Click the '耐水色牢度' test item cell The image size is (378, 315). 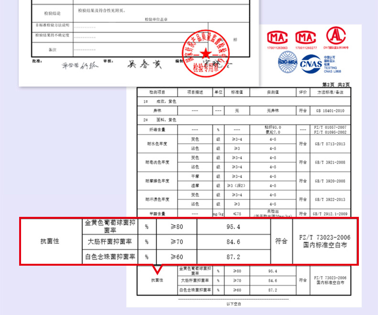157,144
